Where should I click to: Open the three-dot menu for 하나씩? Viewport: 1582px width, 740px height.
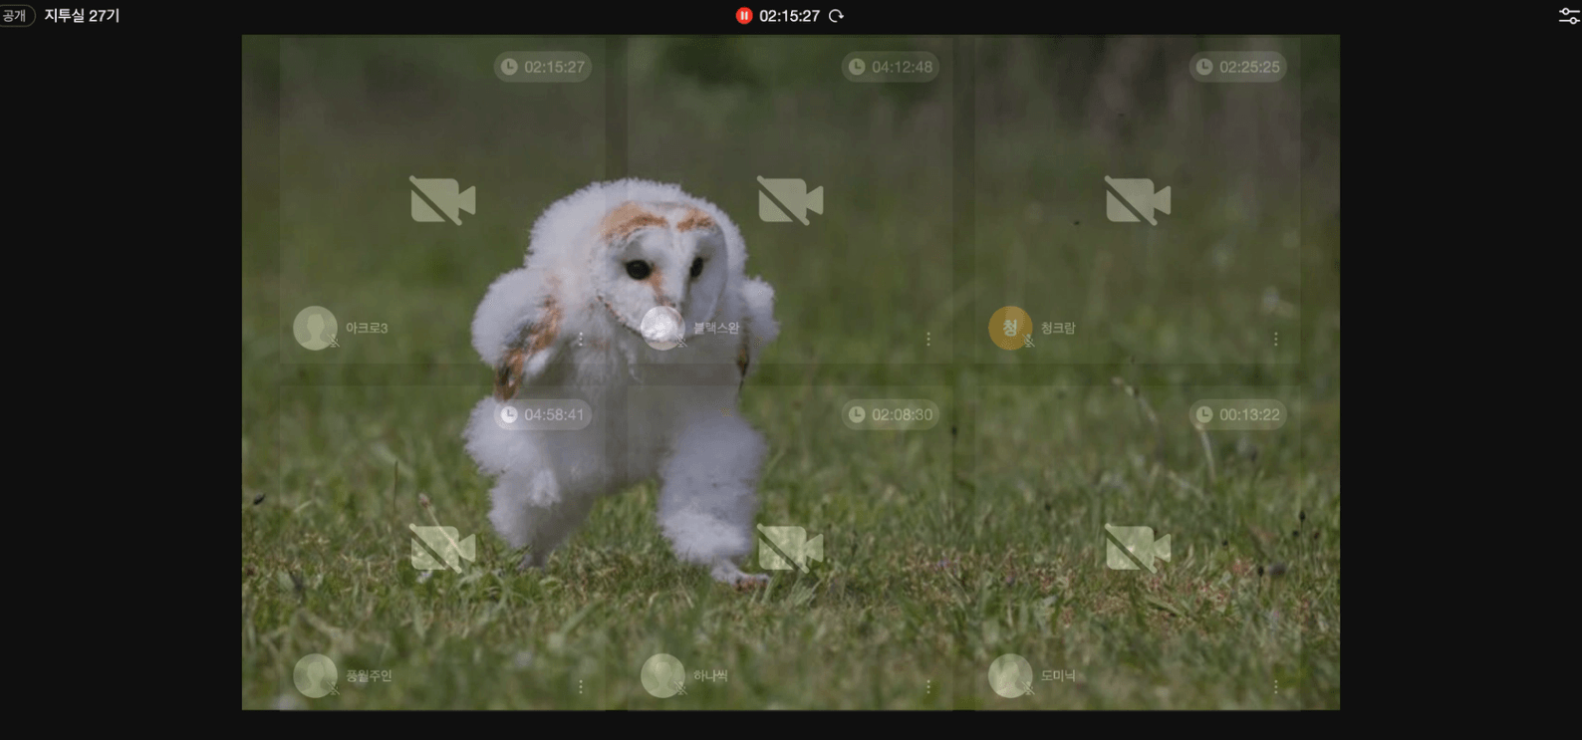point(928,687)
